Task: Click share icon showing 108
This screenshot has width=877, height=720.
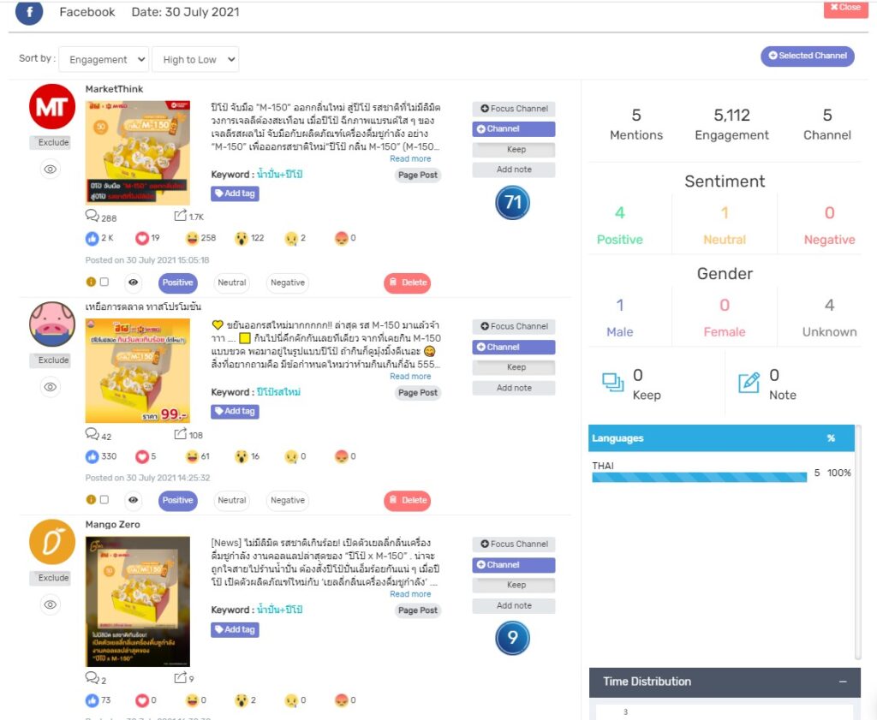Action: point(180,434)
